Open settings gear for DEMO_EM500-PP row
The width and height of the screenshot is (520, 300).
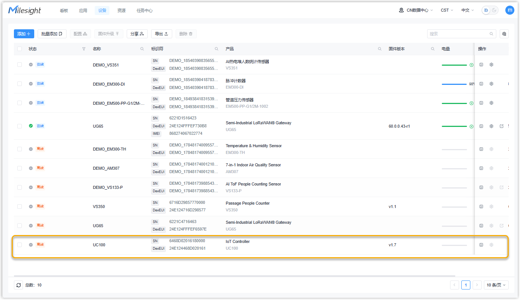click(491, 103)
